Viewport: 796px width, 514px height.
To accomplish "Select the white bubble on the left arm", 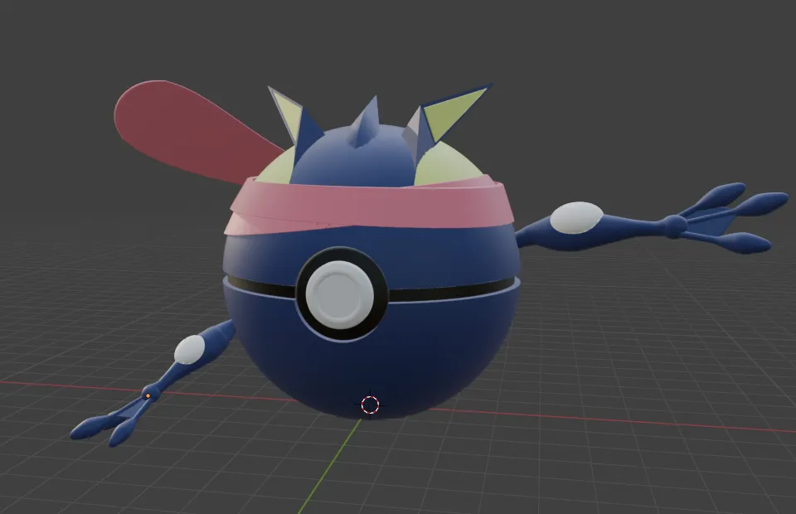I will point(190,350).
